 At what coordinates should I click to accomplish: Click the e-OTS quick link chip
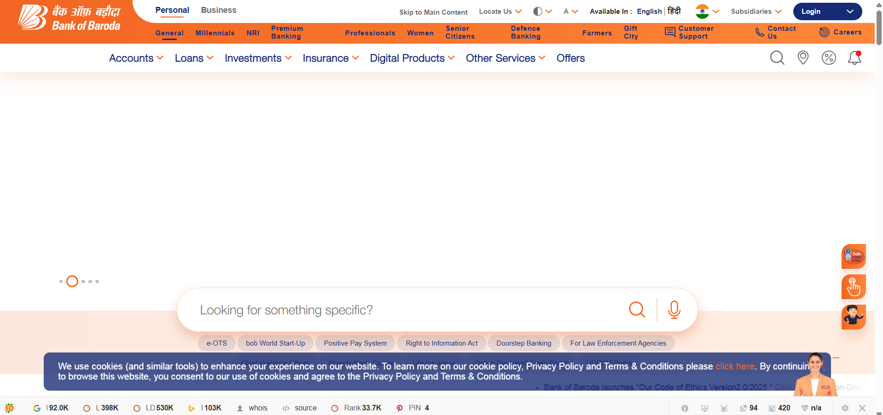click(x=217, y=343)
